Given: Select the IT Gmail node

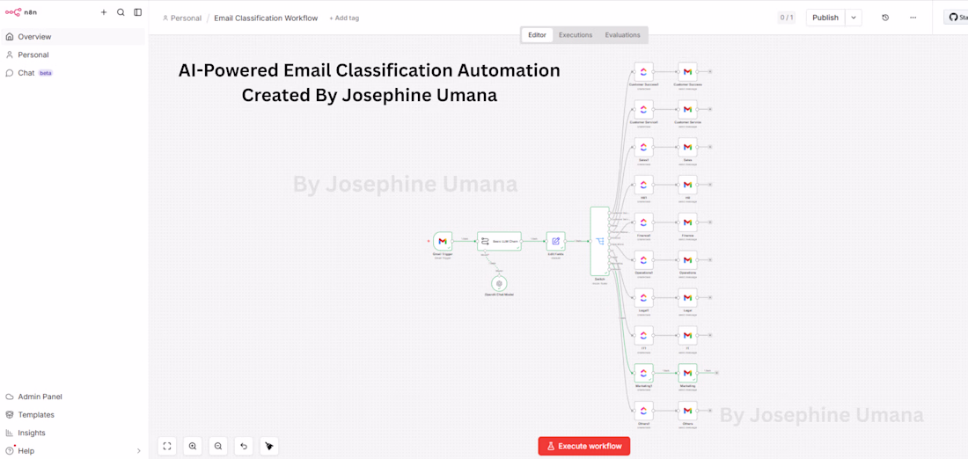Looking at the screenshot, I should click(688, 335).
